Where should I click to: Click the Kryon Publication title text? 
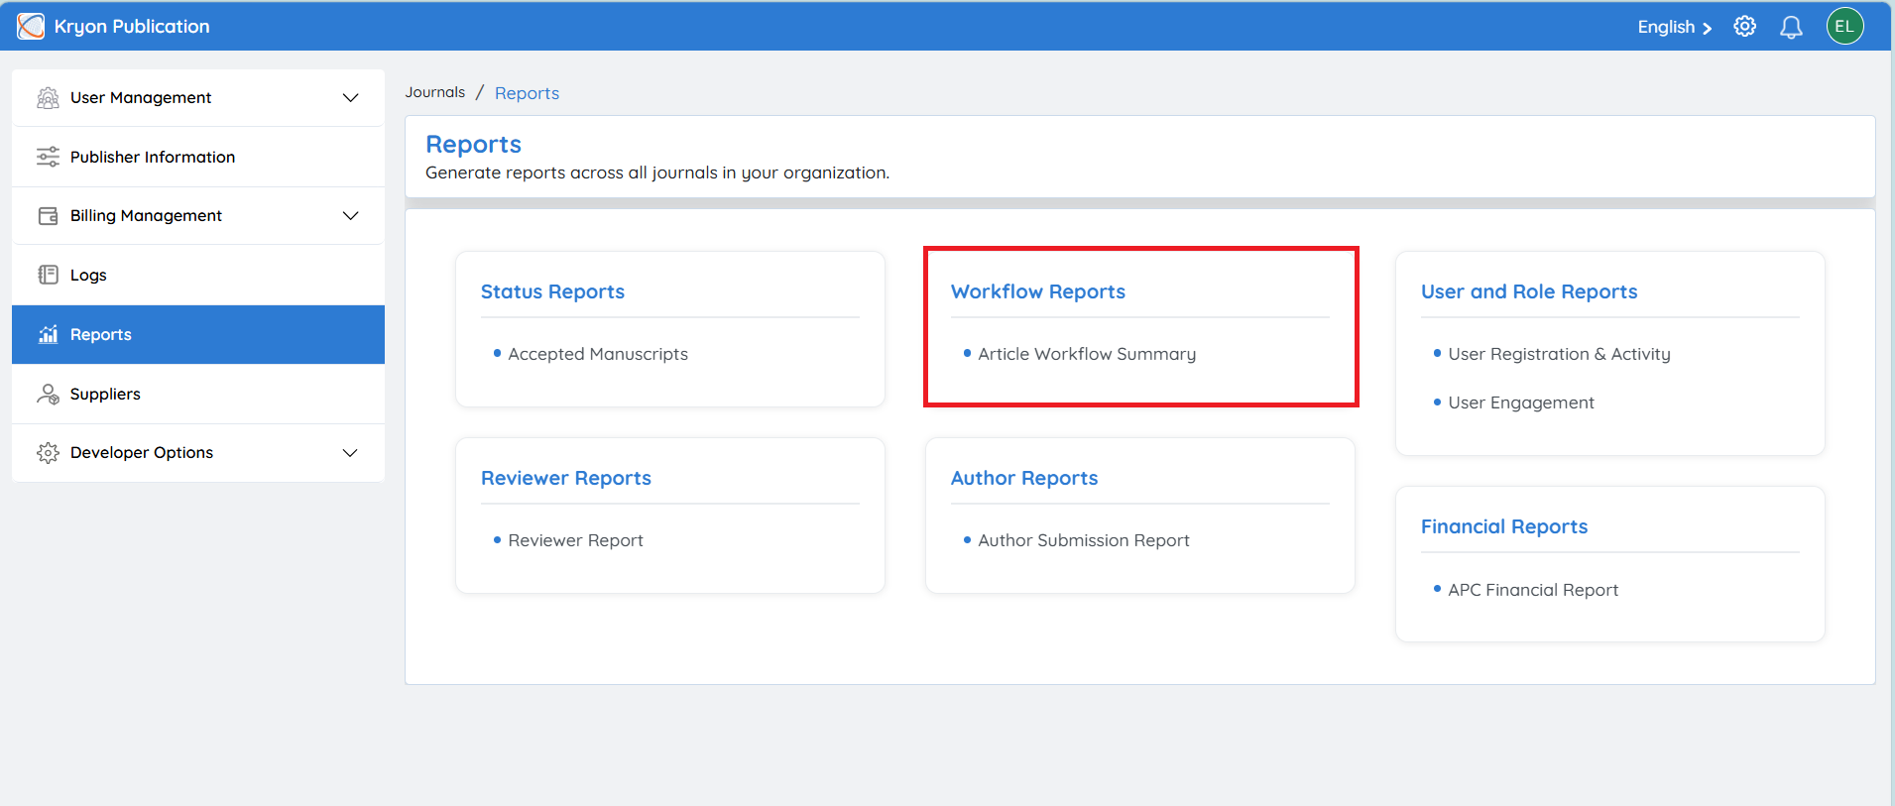pos(132,27)
